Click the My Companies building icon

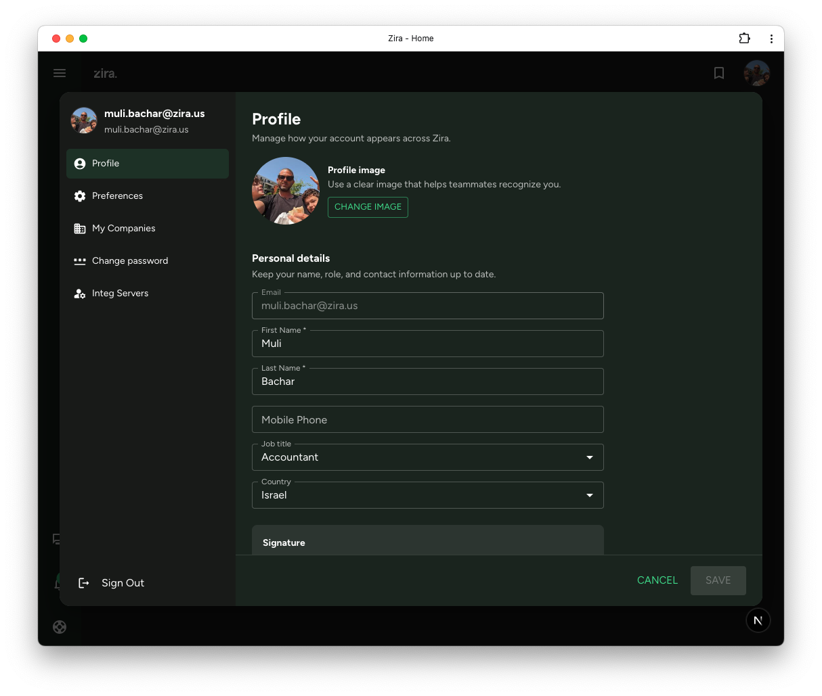(80, 229)
